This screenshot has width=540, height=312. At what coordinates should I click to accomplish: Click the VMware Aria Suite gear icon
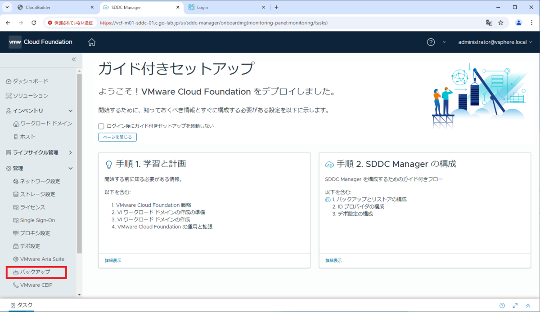pos(16,259)
